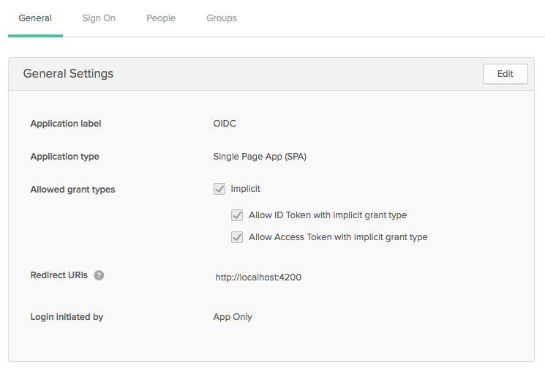The width and height of the screenshot is (545, 369).
Task: Toggle Allow ID Token checkbox
Action: click(x=237, y=215)
